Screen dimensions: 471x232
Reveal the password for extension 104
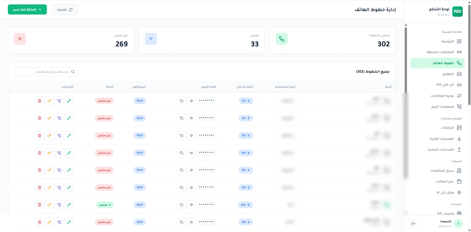click(x=191, y=153)
